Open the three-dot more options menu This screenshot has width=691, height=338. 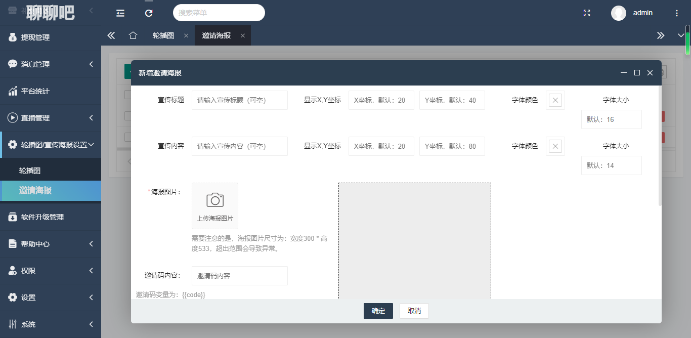[x=677, y=13]
